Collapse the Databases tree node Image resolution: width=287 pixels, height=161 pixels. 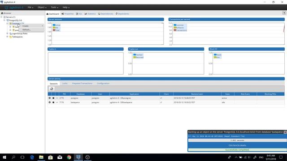point(7,24)
